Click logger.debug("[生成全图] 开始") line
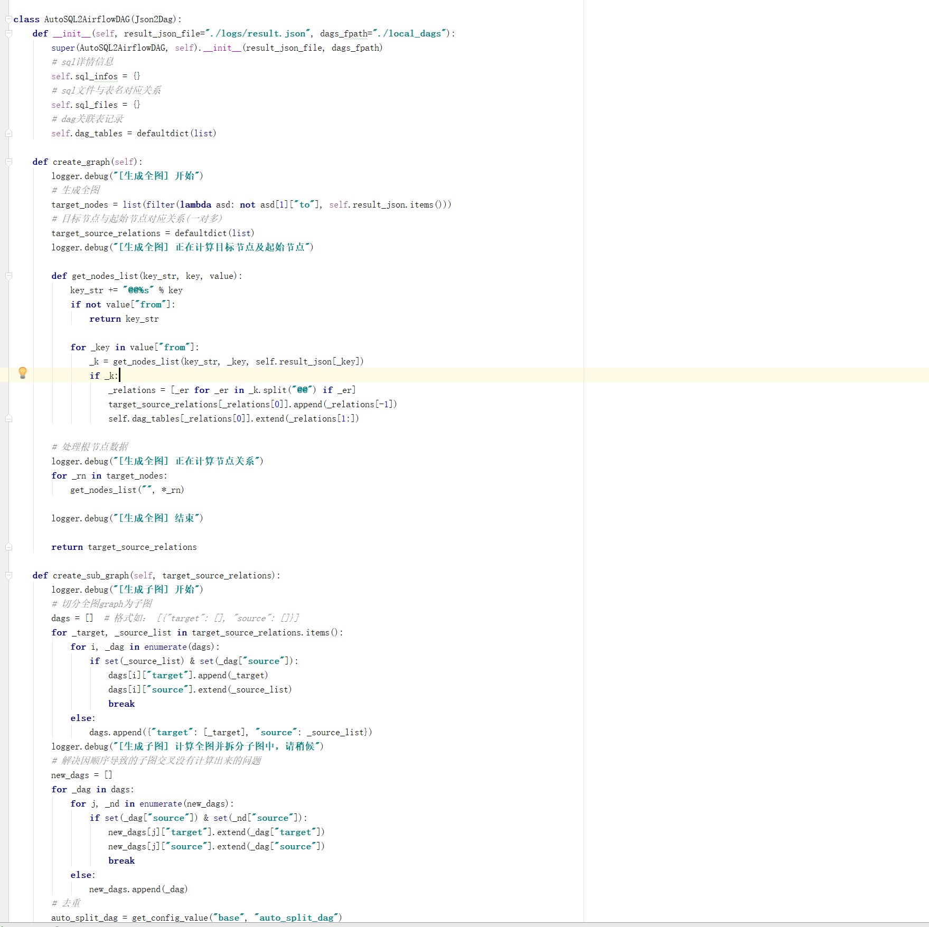 tap(127, 176)
